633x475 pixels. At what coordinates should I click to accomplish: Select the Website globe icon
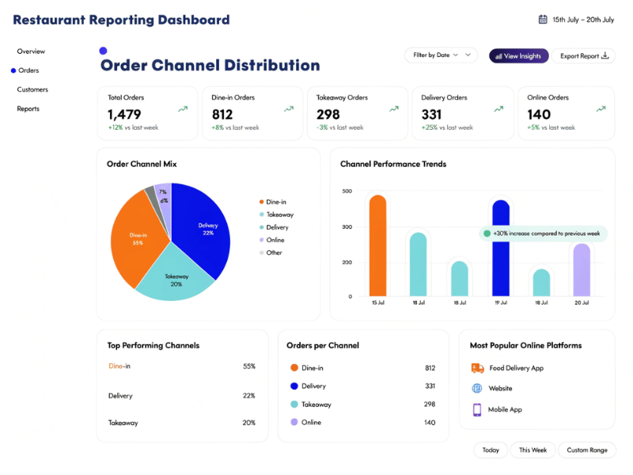(478, 388)
